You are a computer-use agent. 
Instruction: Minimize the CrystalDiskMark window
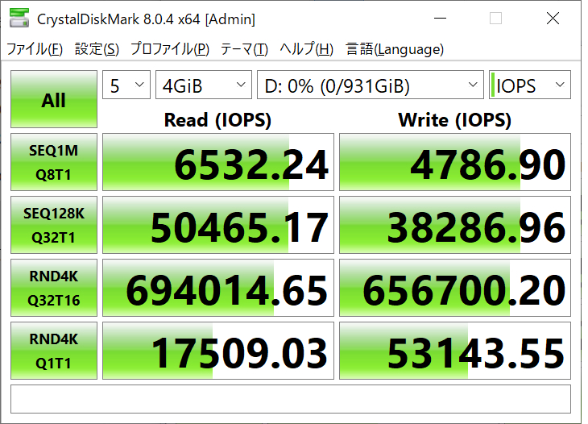[440, 18]
